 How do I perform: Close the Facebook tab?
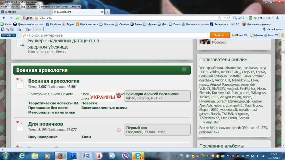pyautogui.click(x=50, y=12)
